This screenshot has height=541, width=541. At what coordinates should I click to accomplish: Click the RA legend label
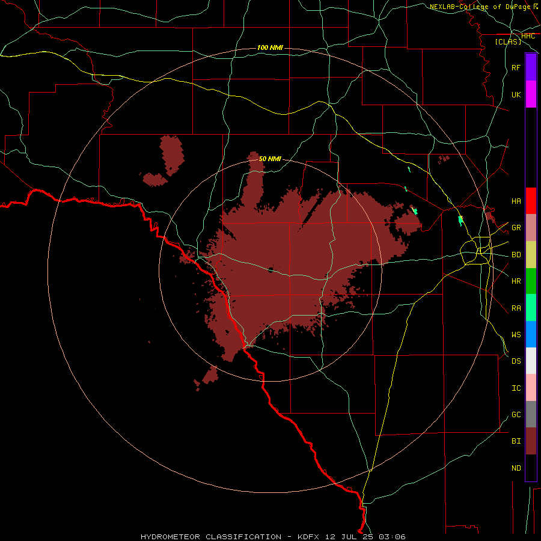point(516,308)
